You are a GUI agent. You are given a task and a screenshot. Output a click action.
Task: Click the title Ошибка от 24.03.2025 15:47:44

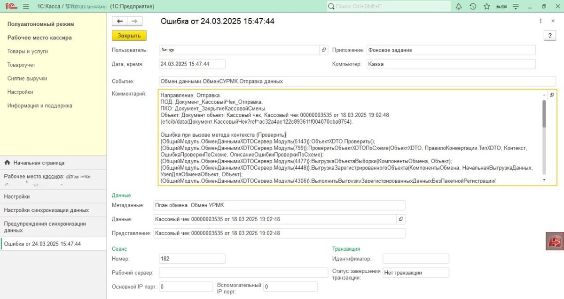[218, 21]
